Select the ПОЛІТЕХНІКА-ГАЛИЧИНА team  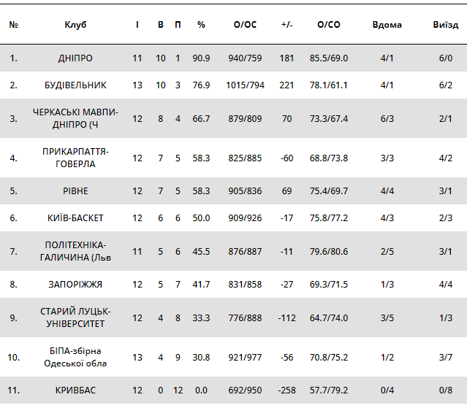click(75, 251)
